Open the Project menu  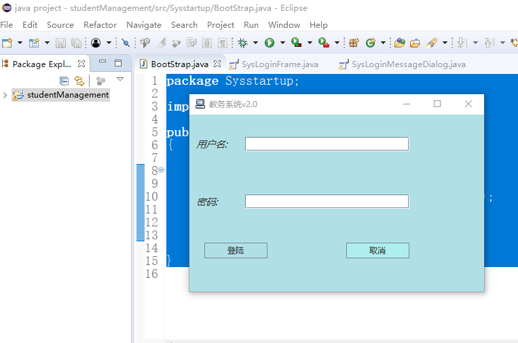[x=221, y=25]
